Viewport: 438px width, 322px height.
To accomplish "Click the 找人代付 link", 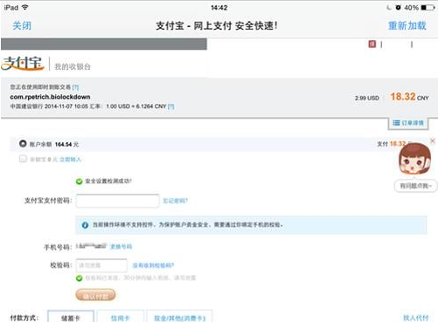I will [x=416, y=318].
